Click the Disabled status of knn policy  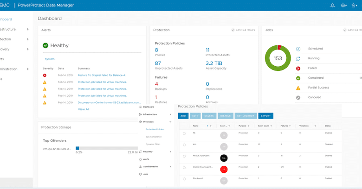329,144
